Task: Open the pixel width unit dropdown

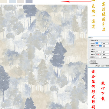Action: pyautogui.click(x=106, y=43)
